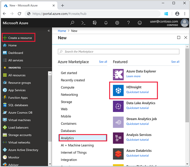Click the Azure Active Directory icon

[x=5, y=150]
